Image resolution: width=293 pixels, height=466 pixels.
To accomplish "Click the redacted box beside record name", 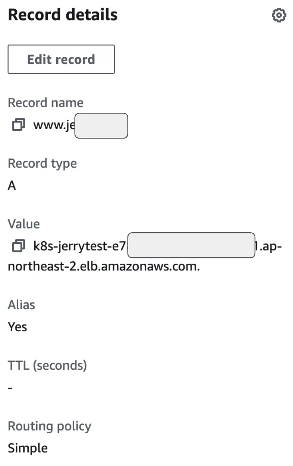I will 101,126.
